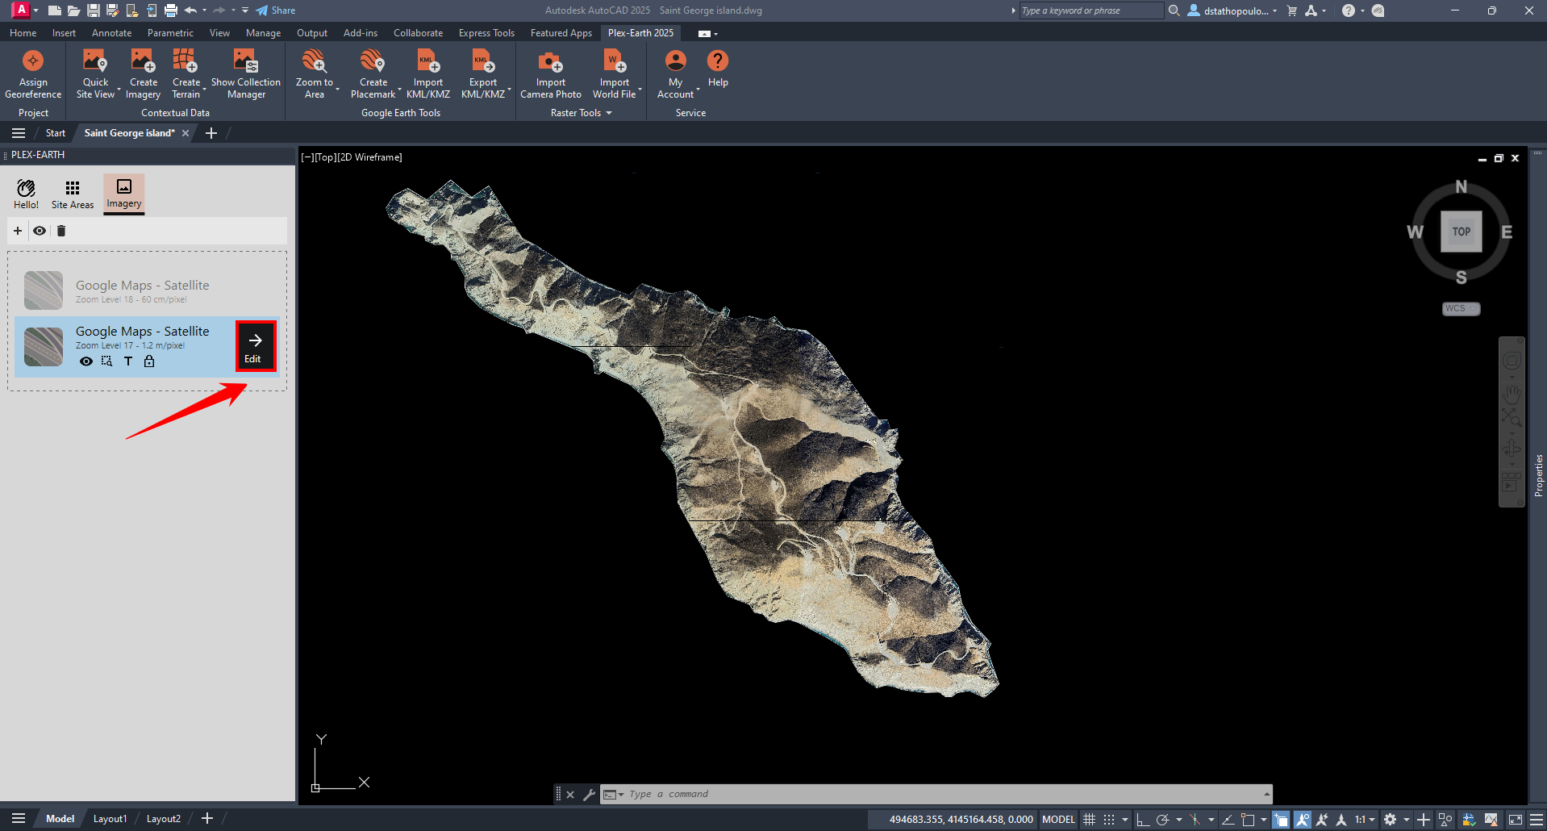Hide the Zoom Level 17 satellite imagery
The height and width of the screenshot is (831, 1547).
[86, 361]
